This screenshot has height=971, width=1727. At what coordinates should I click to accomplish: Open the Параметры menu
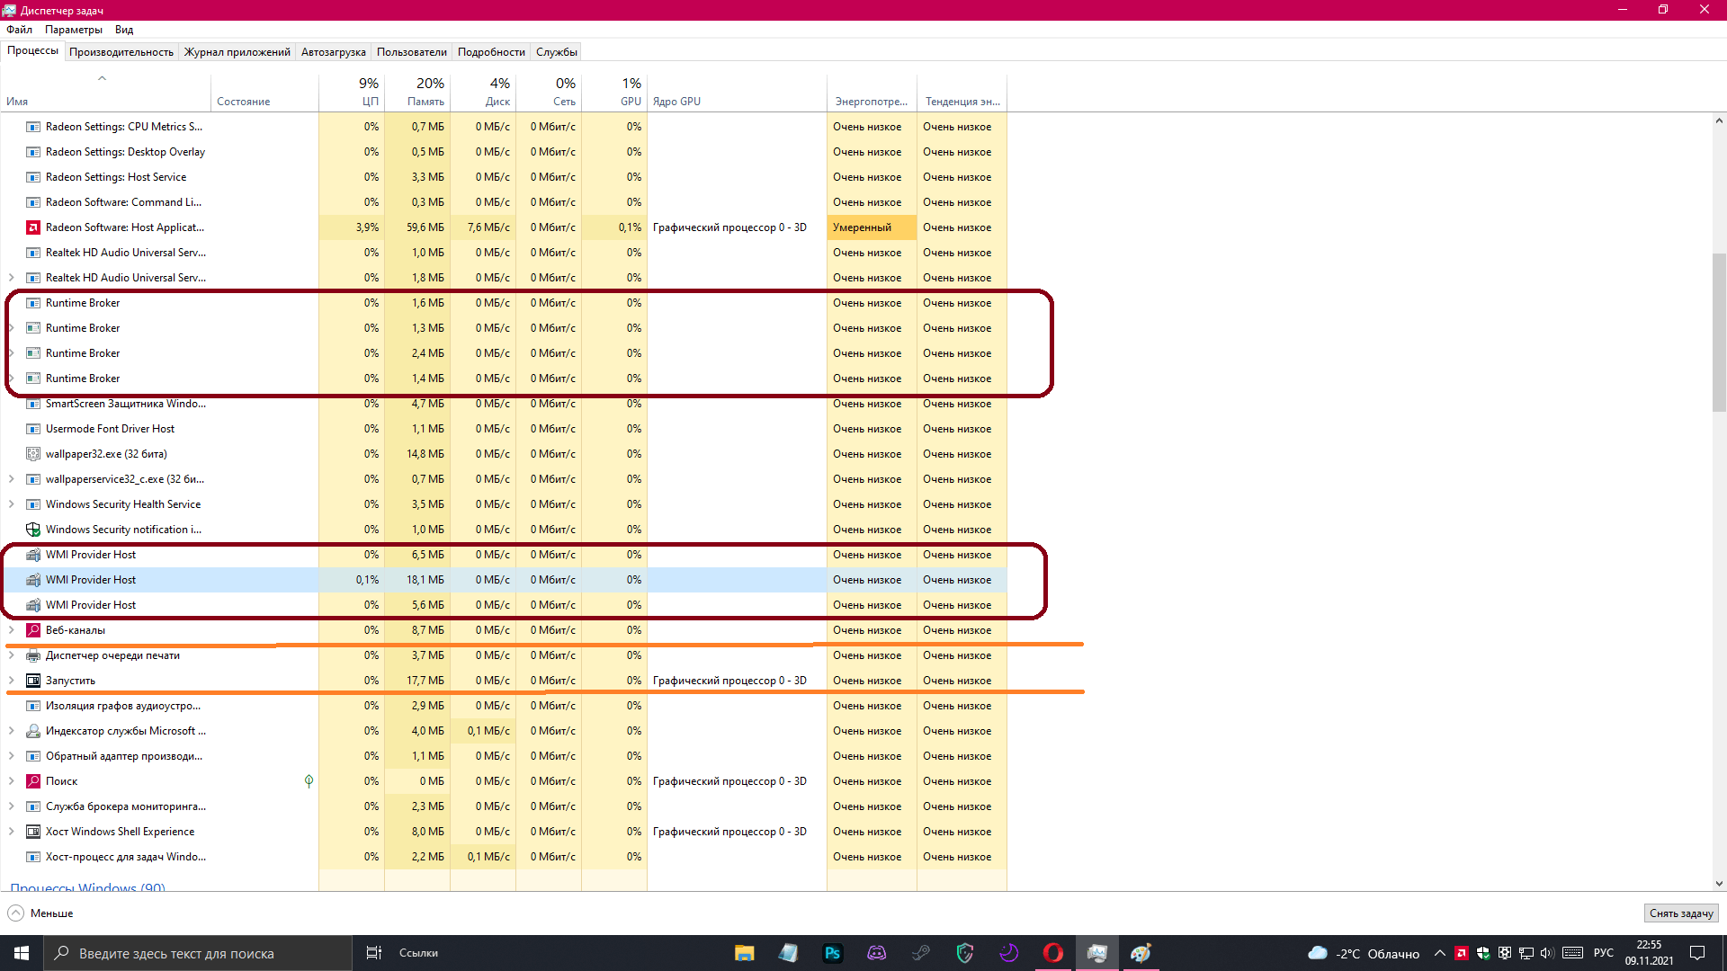[74, 30]
